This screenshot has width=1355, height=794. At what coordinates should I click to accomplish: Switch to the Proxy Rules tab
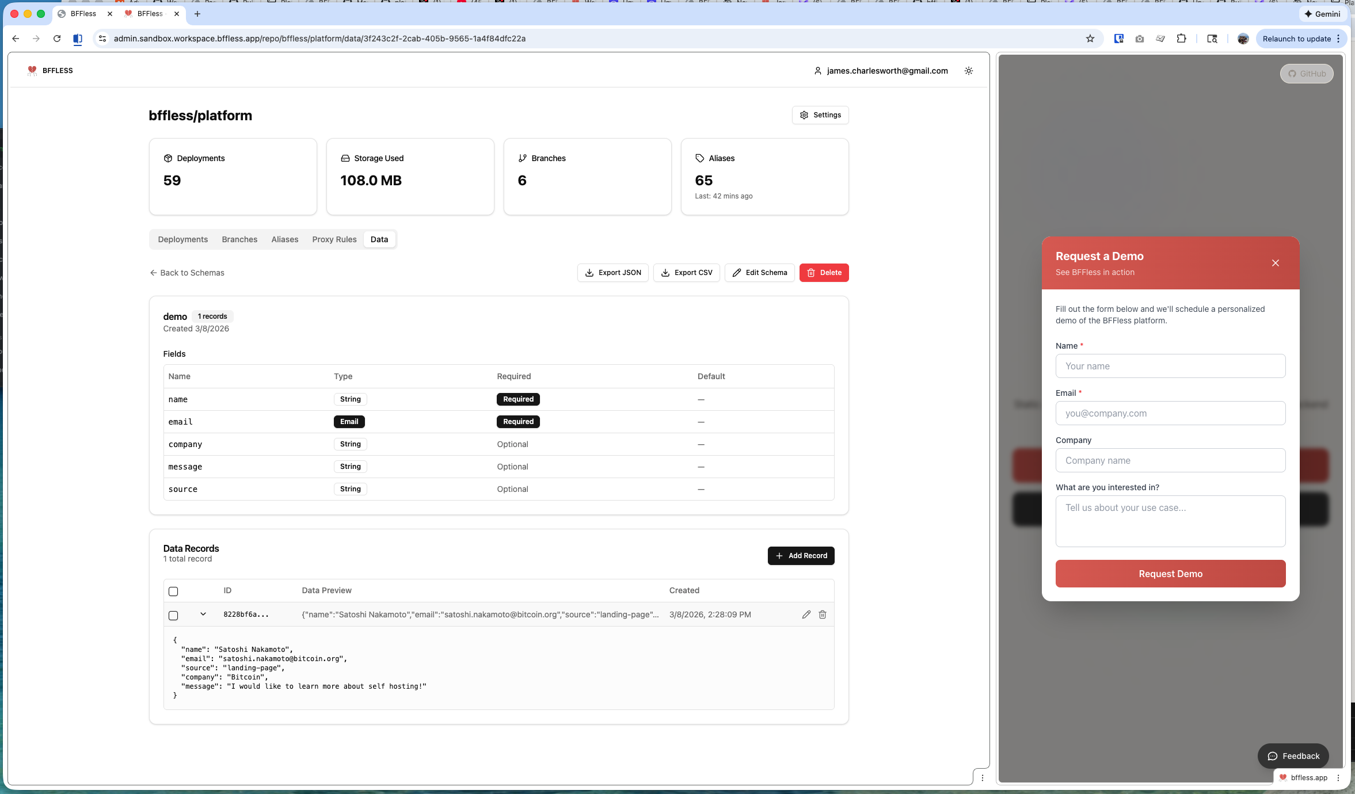334,239
